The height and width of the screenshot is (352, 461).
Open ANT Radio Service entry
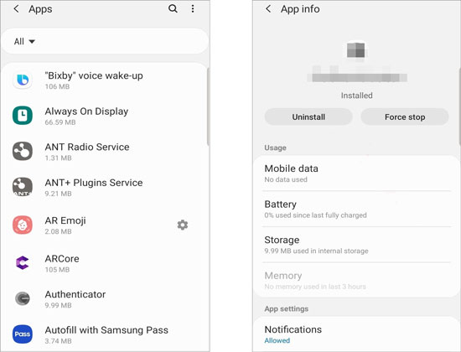[x=105, y=151]
